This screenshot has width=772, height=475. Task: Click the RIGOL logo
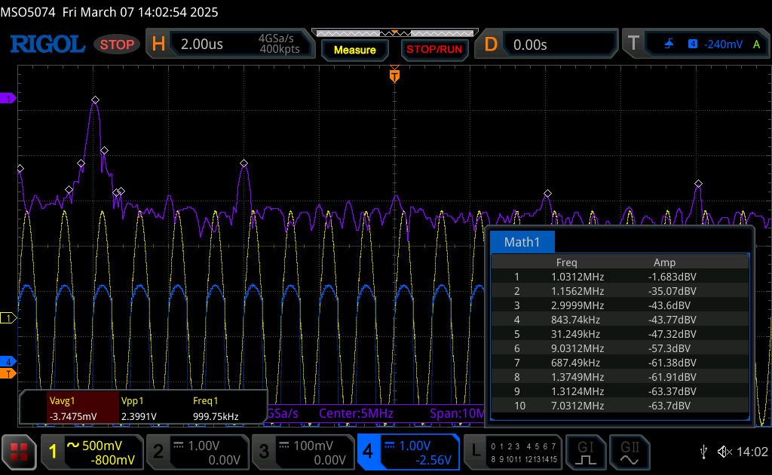tap(47, 44)
